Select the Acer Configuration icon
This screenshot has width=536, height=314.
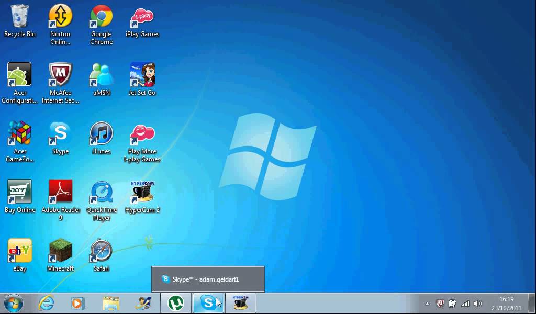point(19,83)
